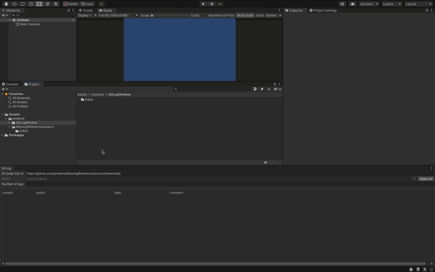Open the custom editor tools icon
This screenshot has width=435, height=272.
point(56,4)
